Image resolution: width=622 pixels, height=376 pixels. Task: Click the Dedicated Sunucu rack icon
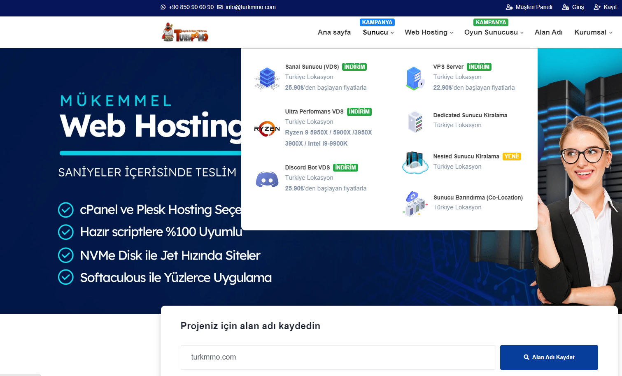(415, 122)
